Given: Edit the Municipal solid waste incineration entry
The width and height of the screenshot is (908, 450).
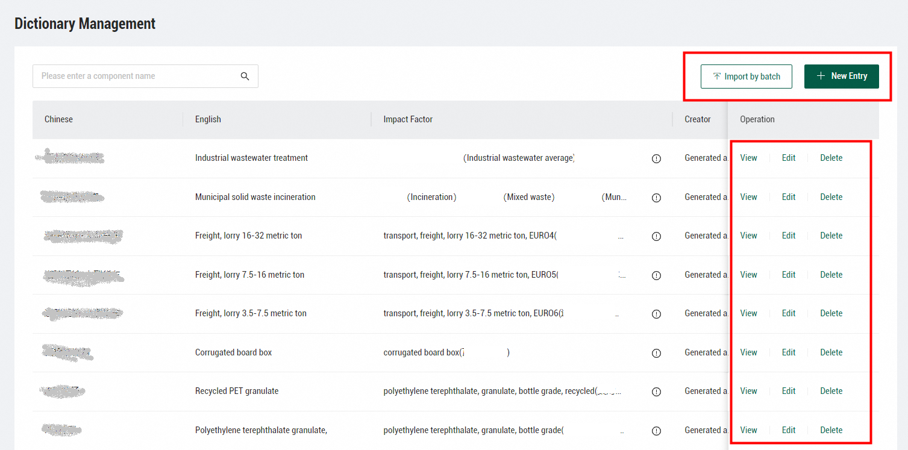Looking at the screenshot, I should [789, 197].
